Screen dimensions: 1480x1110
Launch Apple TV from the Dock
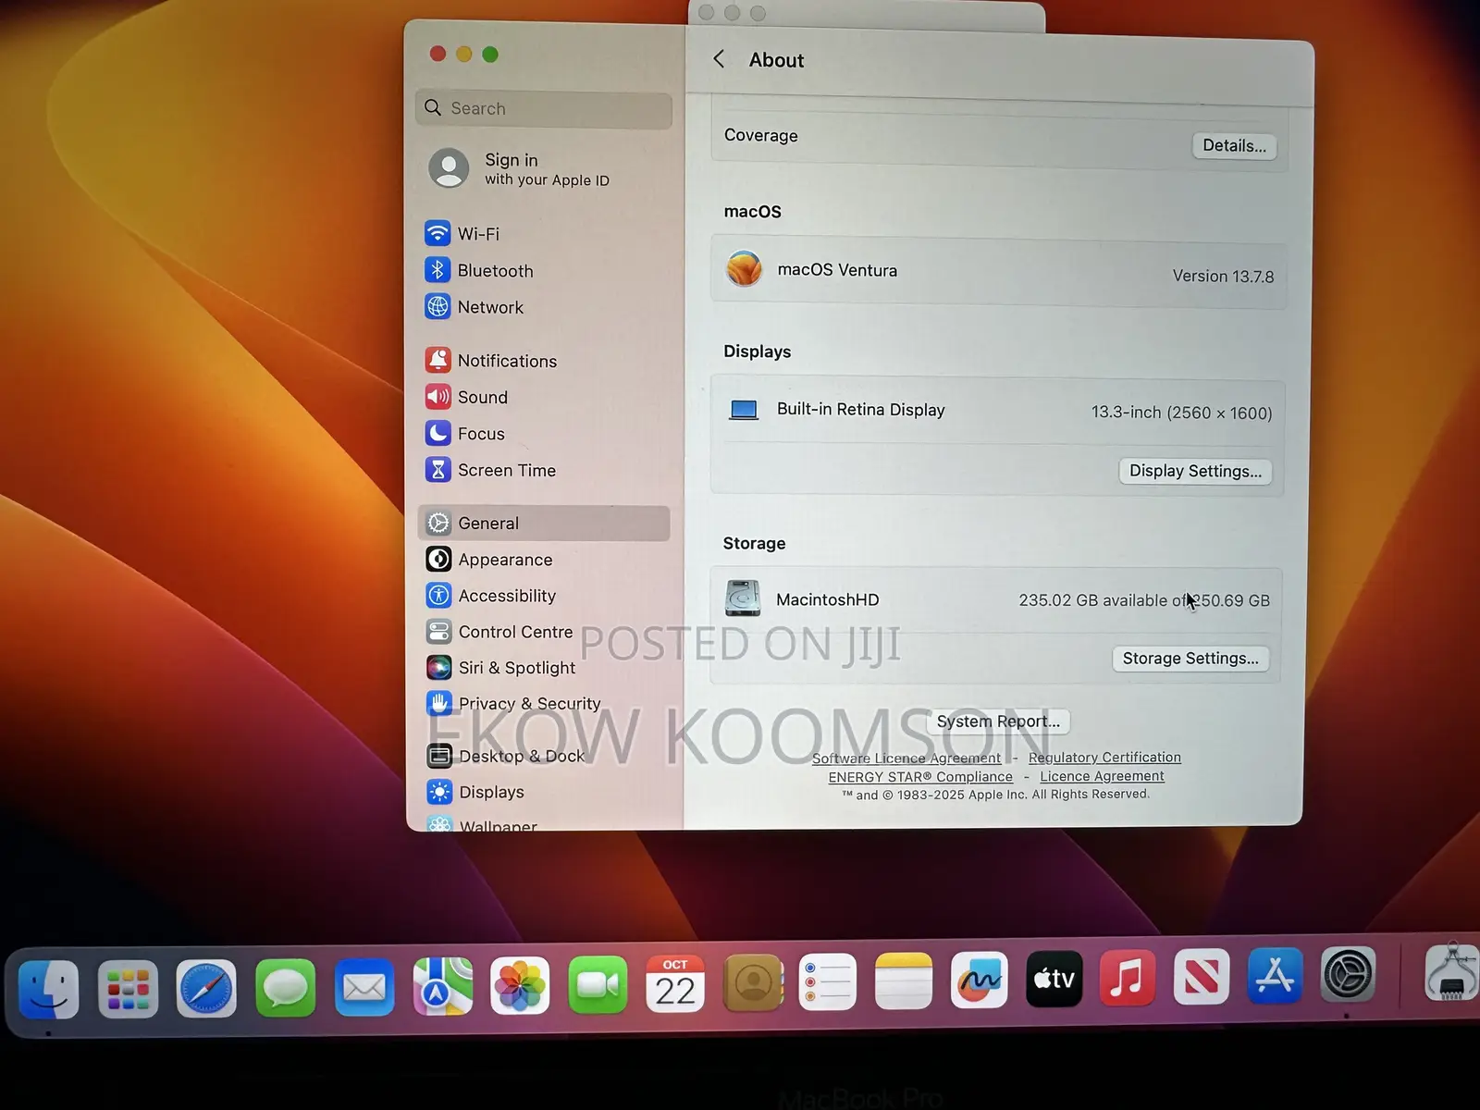coord(1054,979)
